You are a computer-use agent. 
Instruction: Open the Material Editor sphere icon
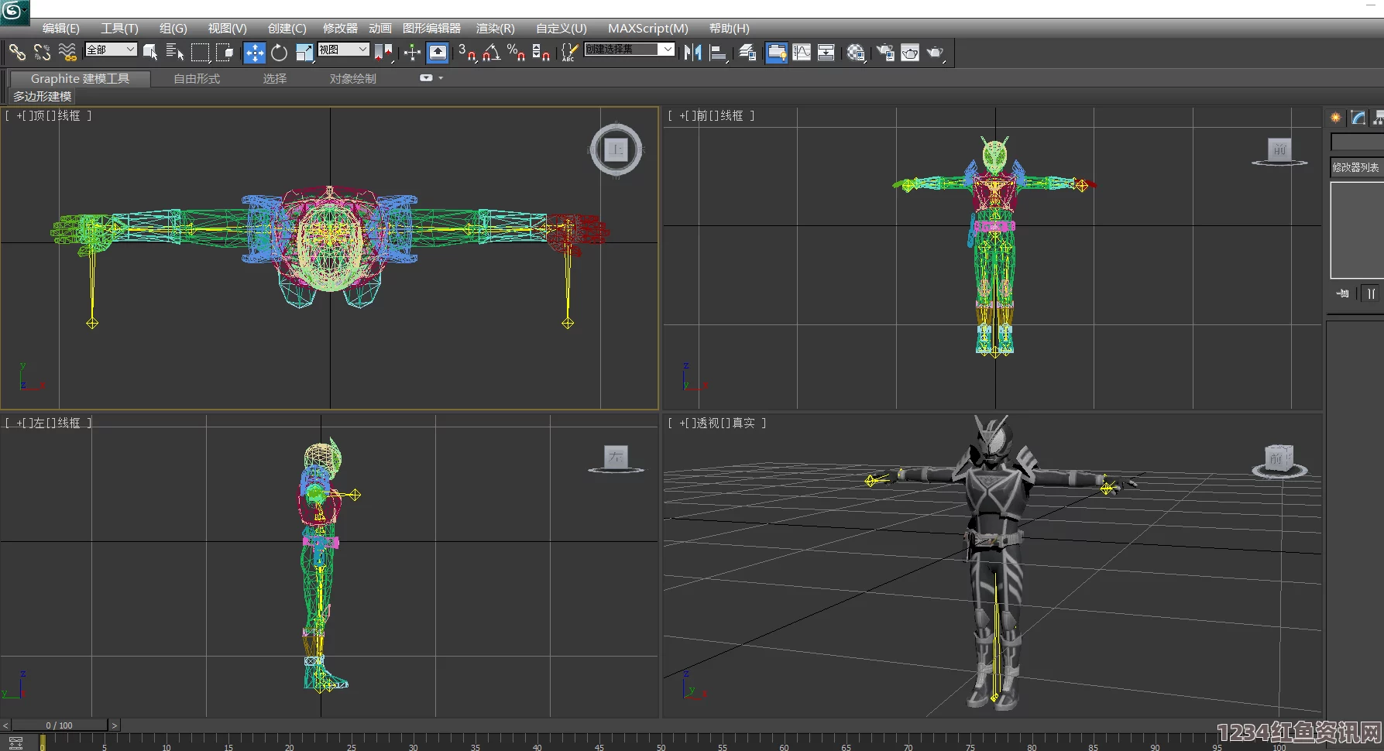(855, 52)
